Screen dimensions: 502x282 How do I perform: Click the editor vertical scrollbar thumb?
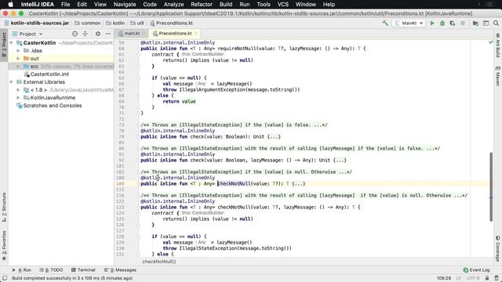(491, 186)
